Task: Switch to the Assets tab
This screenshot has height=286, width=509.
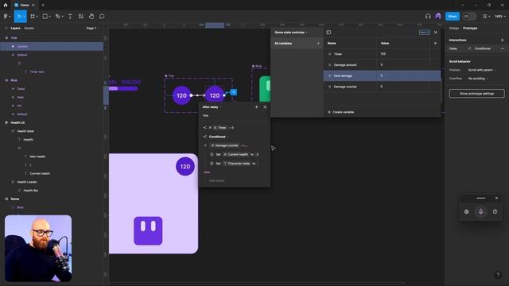Action: (29, 29)
